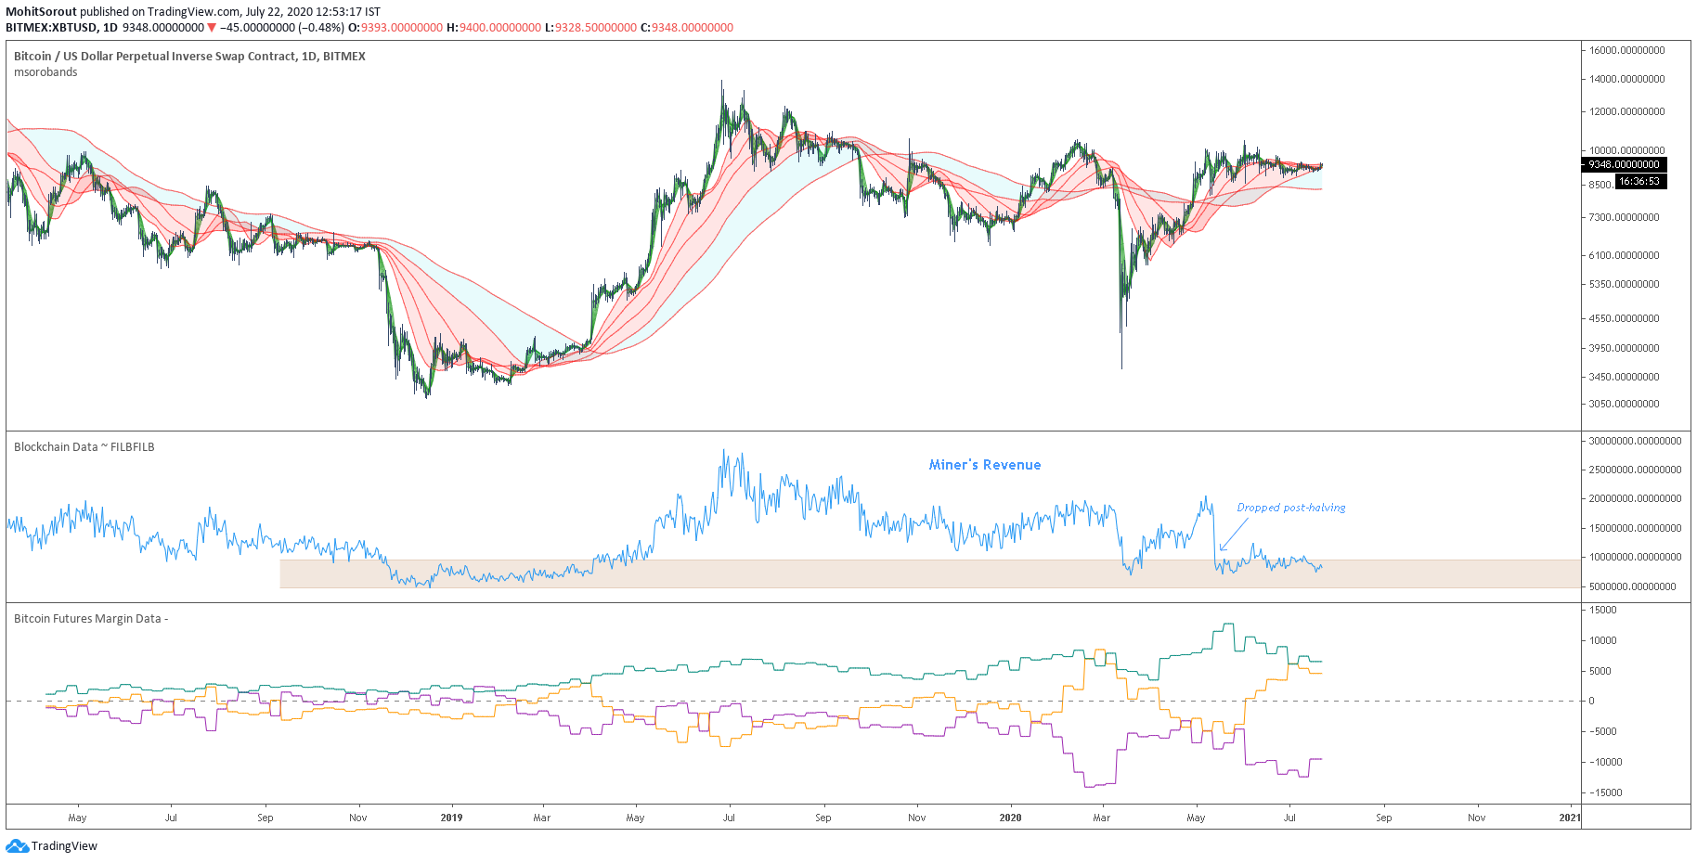Select the Bitcoin Futures Margin Data label
1697x863 pixels.
(89, 619)
